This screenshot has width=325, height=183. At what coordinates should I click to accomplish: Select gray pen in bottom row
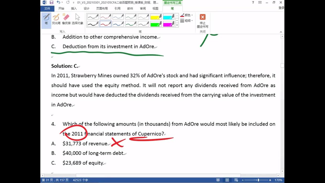(x=143, y=24)
